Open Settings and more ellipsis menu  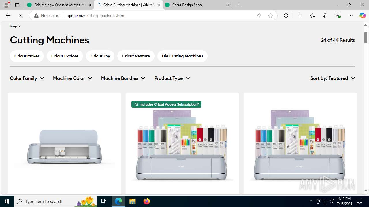point(350,16)
